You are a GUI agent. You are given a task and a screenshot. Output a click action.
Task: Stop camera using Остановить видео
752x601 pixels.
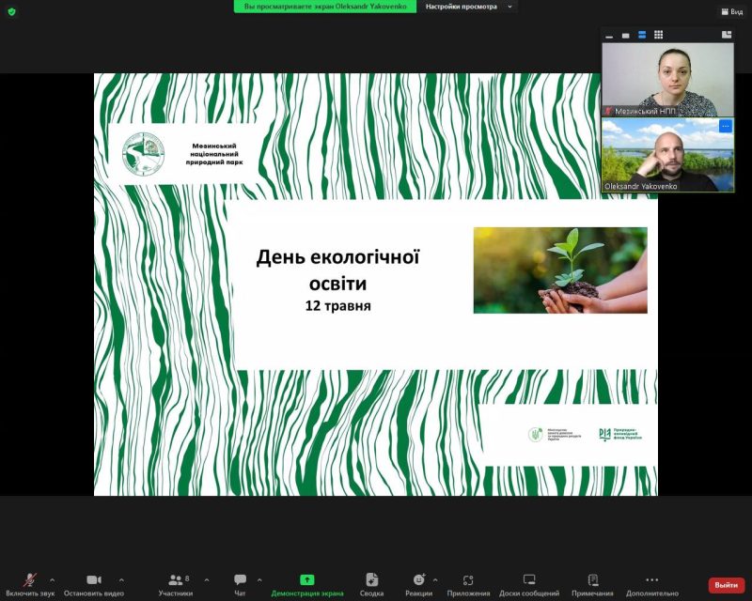[93, 584]
